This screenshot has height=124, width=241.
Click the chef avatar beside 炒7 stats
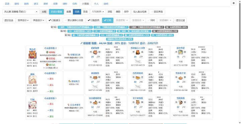pos(32,105)
